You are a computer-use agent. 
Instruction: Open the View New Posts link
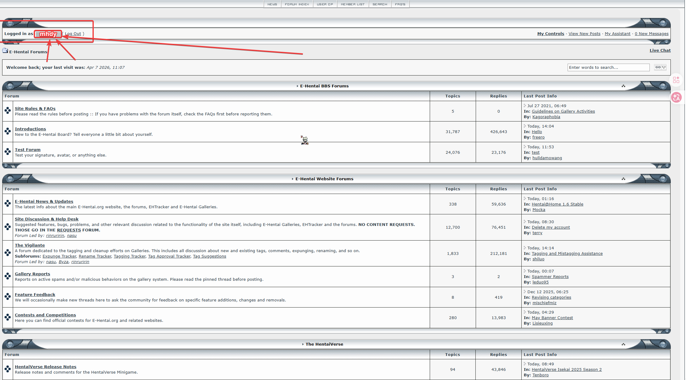tap(584, 34)
